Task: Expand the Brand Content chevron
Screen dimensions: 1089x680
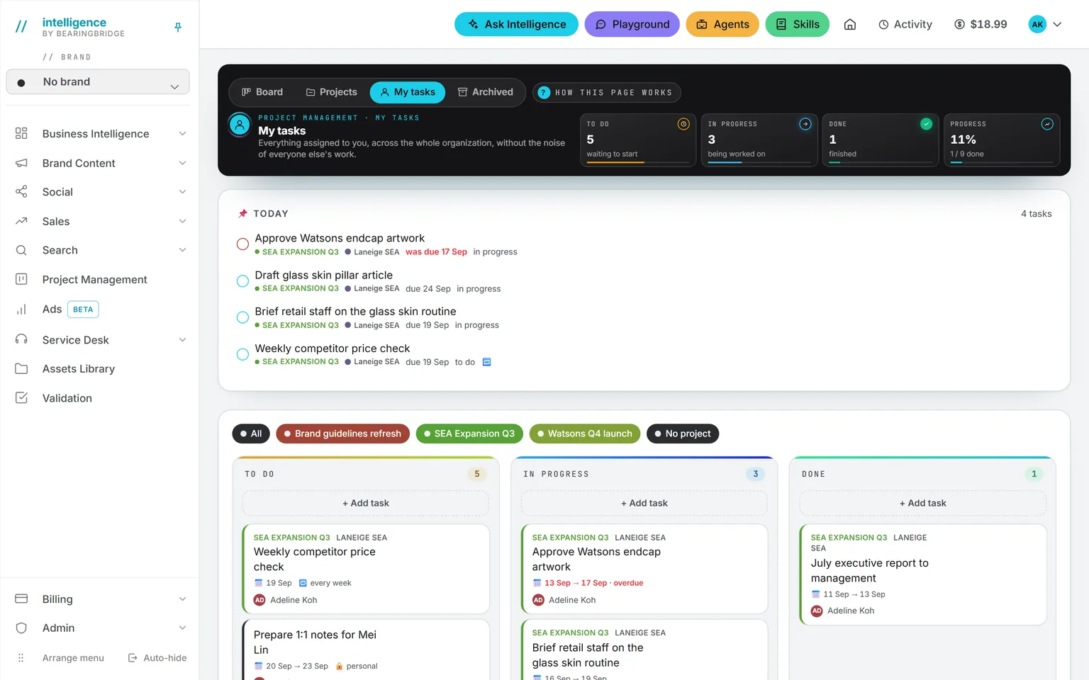Action: [x=182, y=163]
